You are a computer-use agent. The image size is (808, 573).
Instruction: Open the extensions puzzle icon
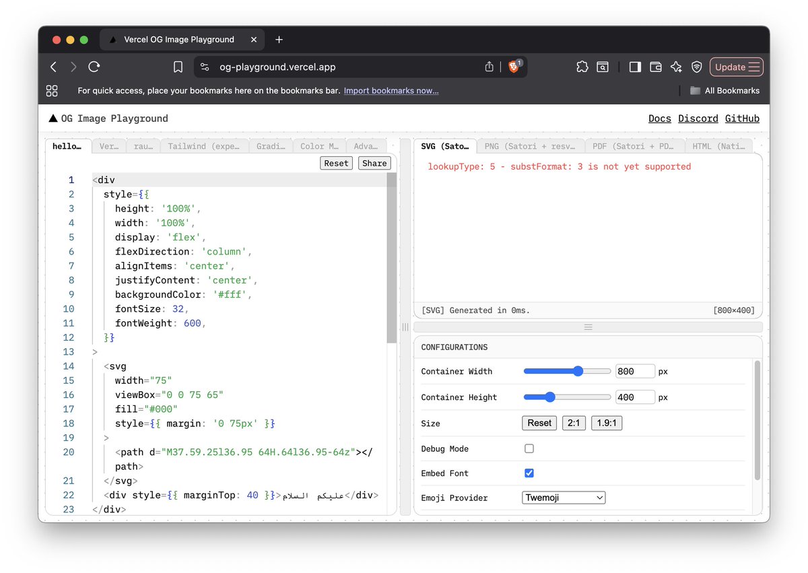pos(582,67)
